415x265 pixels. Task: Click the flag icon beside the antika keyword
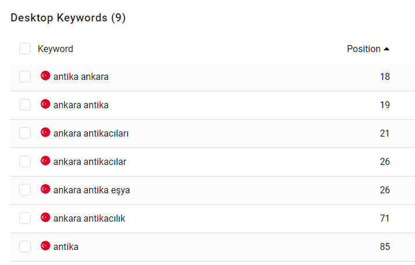pyautogui.click(x=45, y=246)
